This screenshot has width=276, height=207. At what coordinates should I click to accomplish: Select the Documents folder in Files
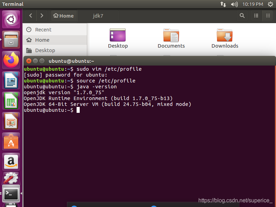[171, 38]
